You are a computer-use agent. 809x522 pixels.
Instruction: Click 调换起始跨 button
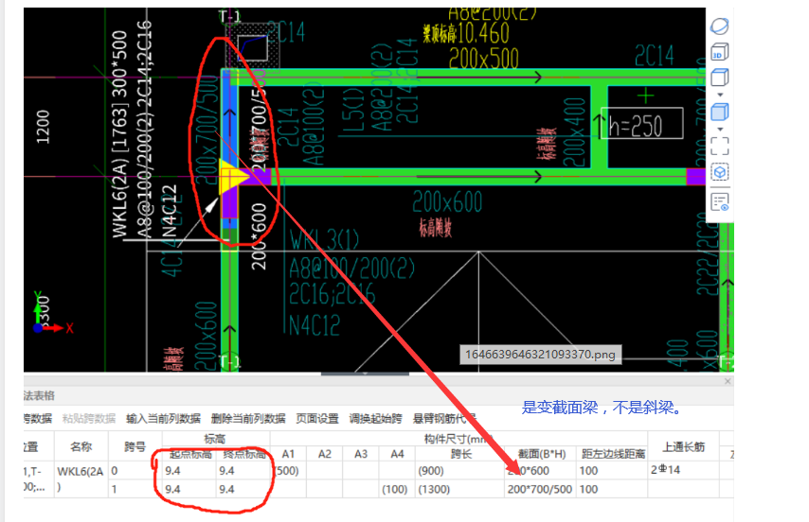pyautogui.click(x=375, y=419)
